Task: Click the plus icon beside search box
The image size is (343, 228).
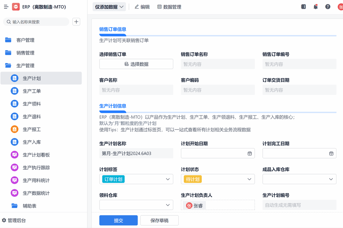Action: click(76, 22)
